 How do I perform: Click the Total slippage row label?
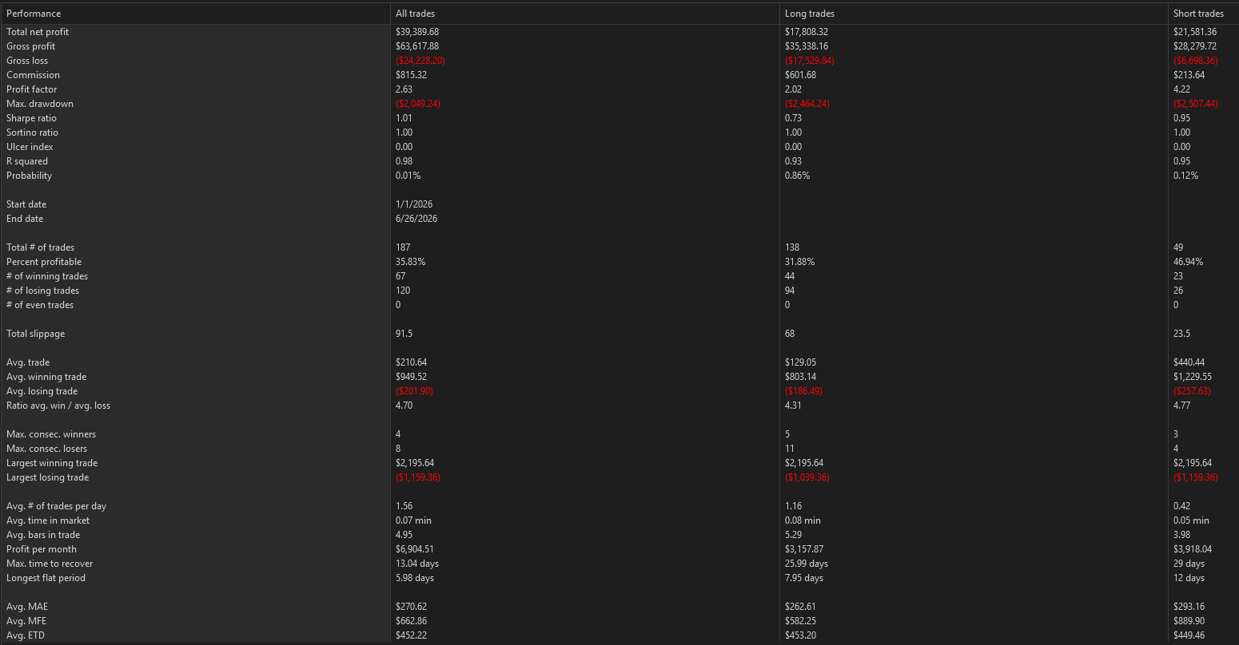coord(35,334)
